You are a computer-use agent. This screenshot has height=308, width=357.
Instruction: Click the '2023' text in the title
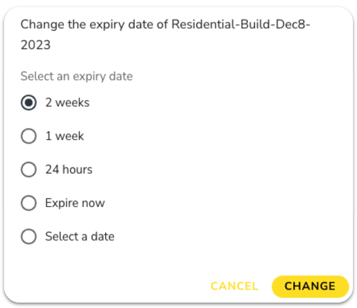(36, 45)
